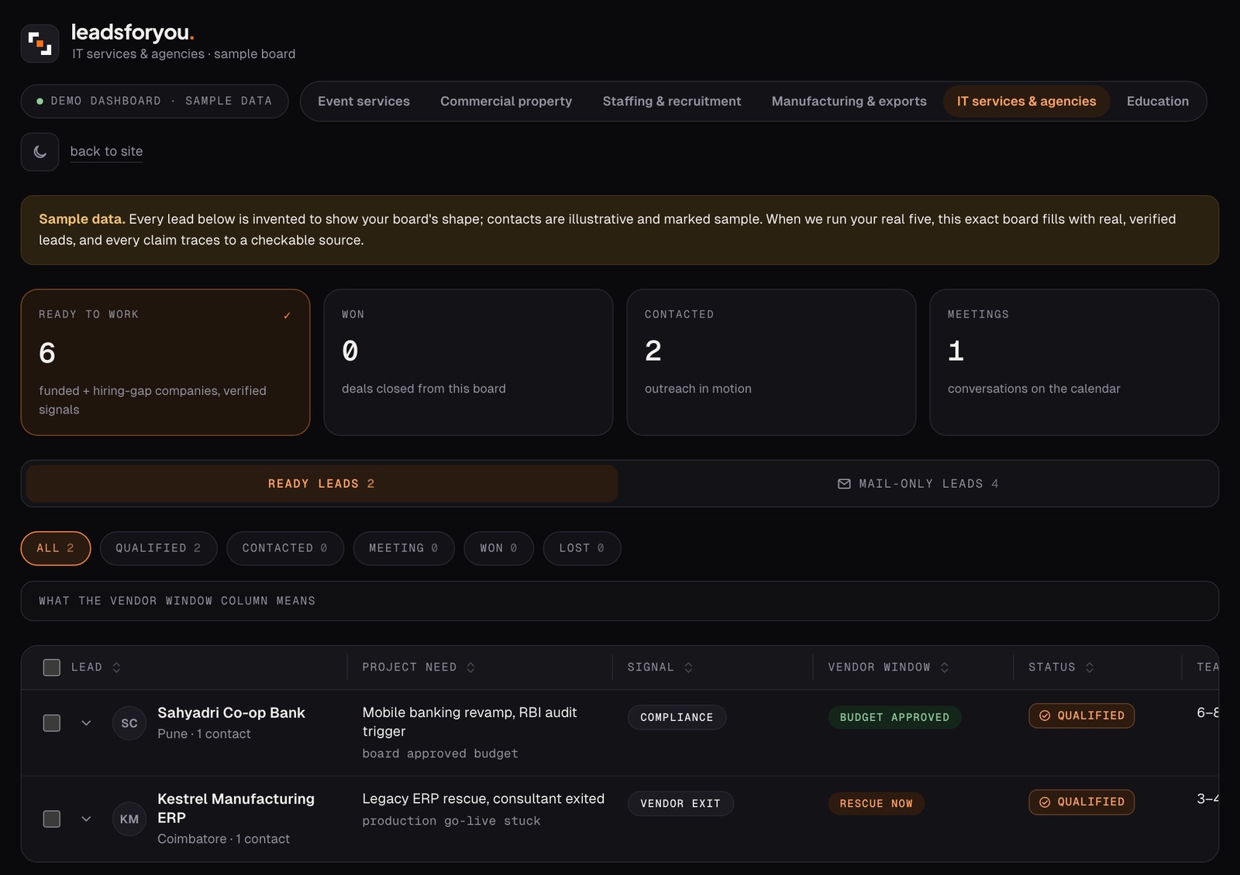Click the leadsforyou logo icon

click(x=40, y=43)
